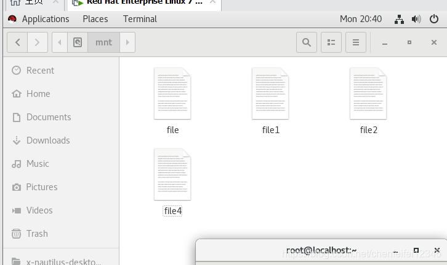The image size is (447, 265).
Task: Click the root@localhost terminal title bar
Action: pos(321,250)
